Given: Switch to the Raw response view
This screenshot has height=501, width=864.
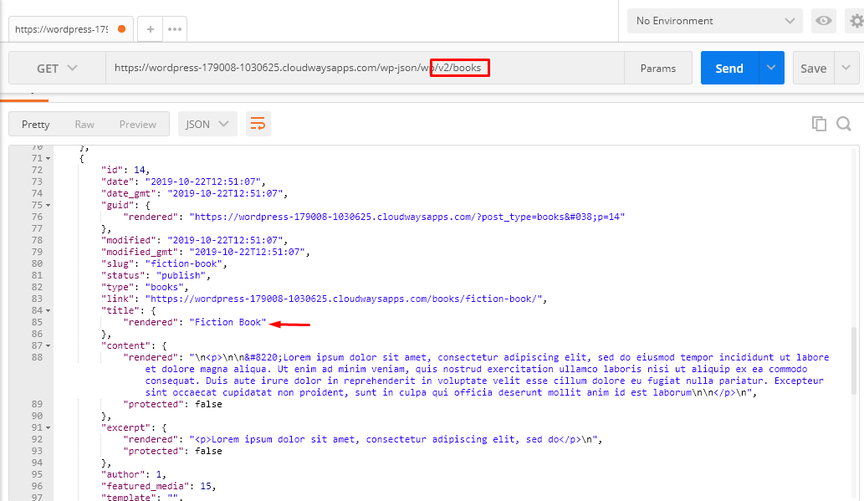Looking at the screenshot, I should point(84,125).
